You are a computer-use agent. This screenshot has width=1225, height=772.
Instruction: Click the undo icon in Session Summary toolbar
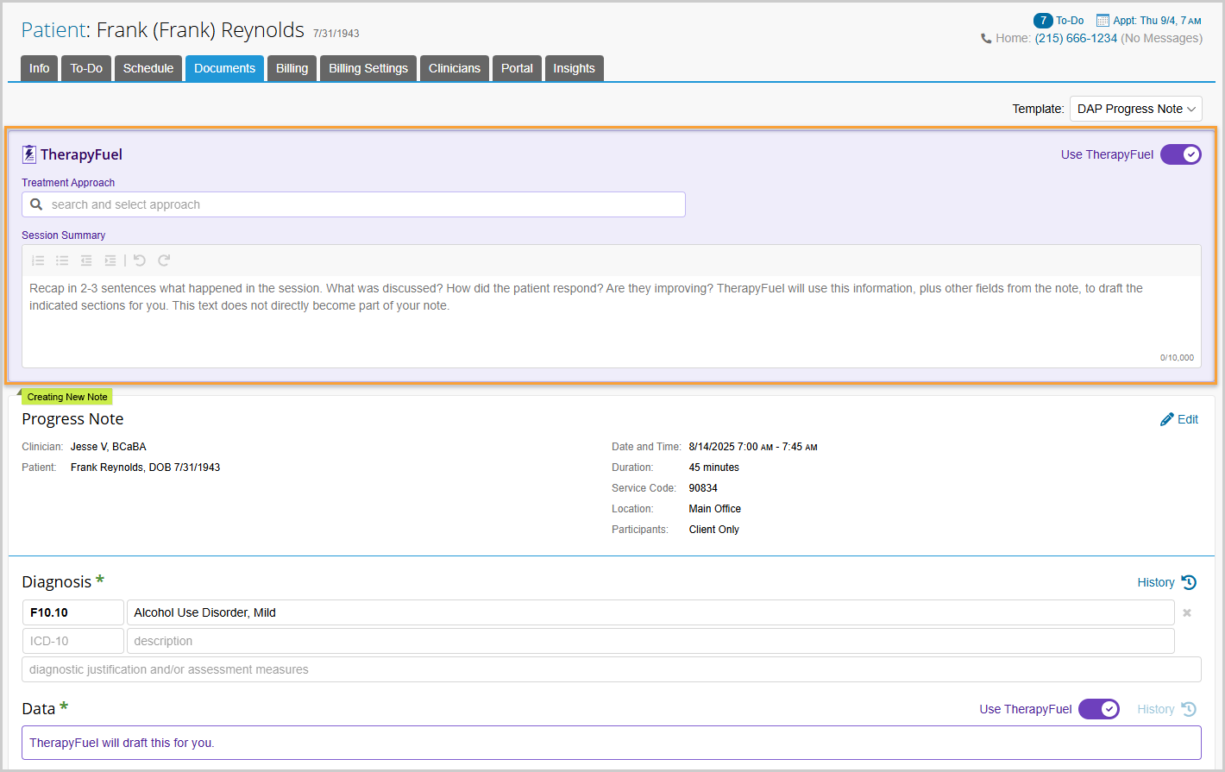pos(140,260)
